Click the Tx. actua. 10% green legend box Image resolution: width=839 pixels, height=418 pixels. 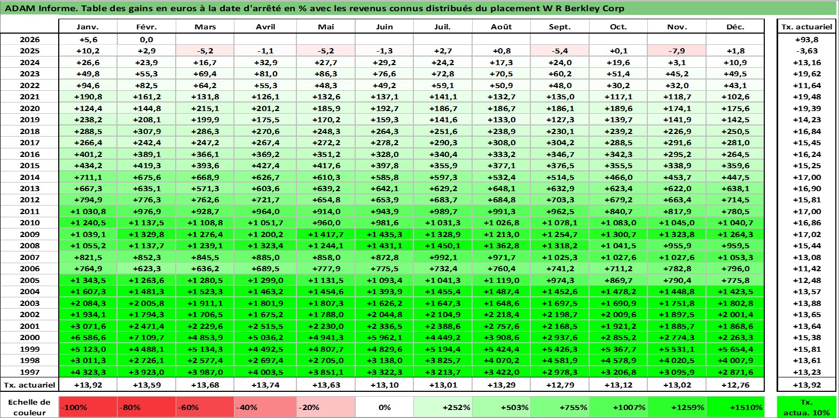tap(806, 407)
